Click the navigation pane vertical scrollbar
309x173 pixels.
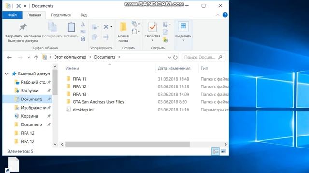point(55,82)
